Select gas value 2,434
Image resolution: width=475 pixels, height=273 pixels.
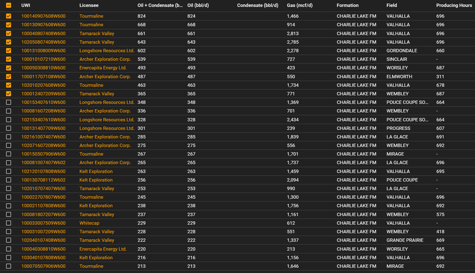pos(293,120)
